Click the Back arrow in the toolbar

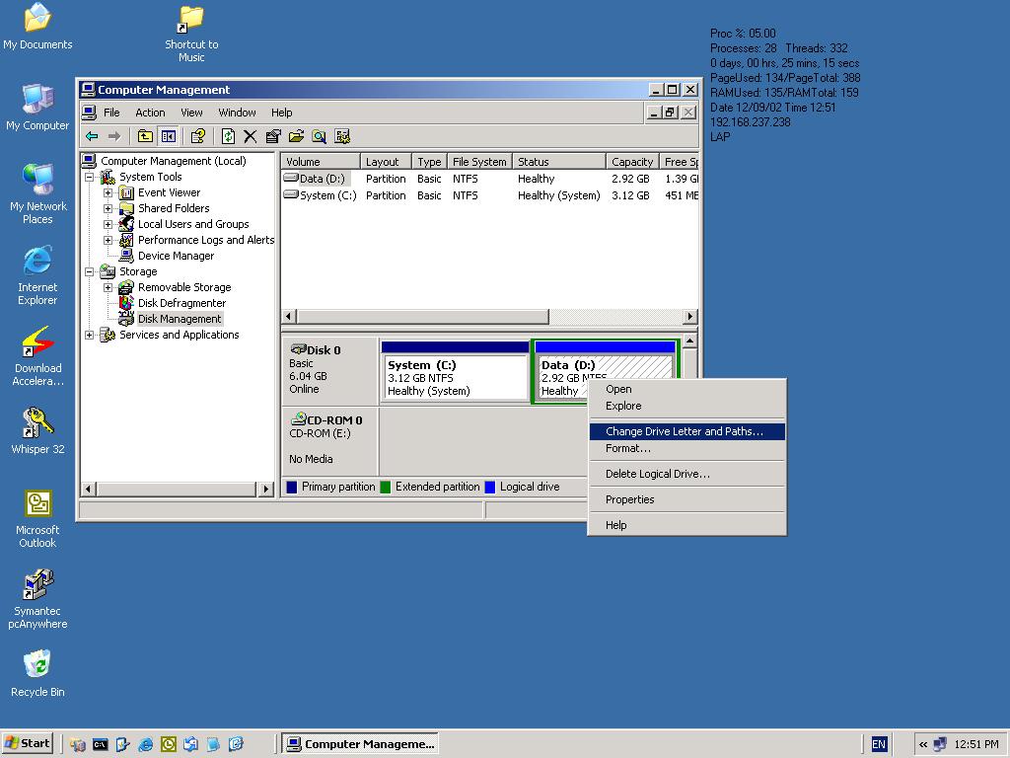tap(92, 136)
